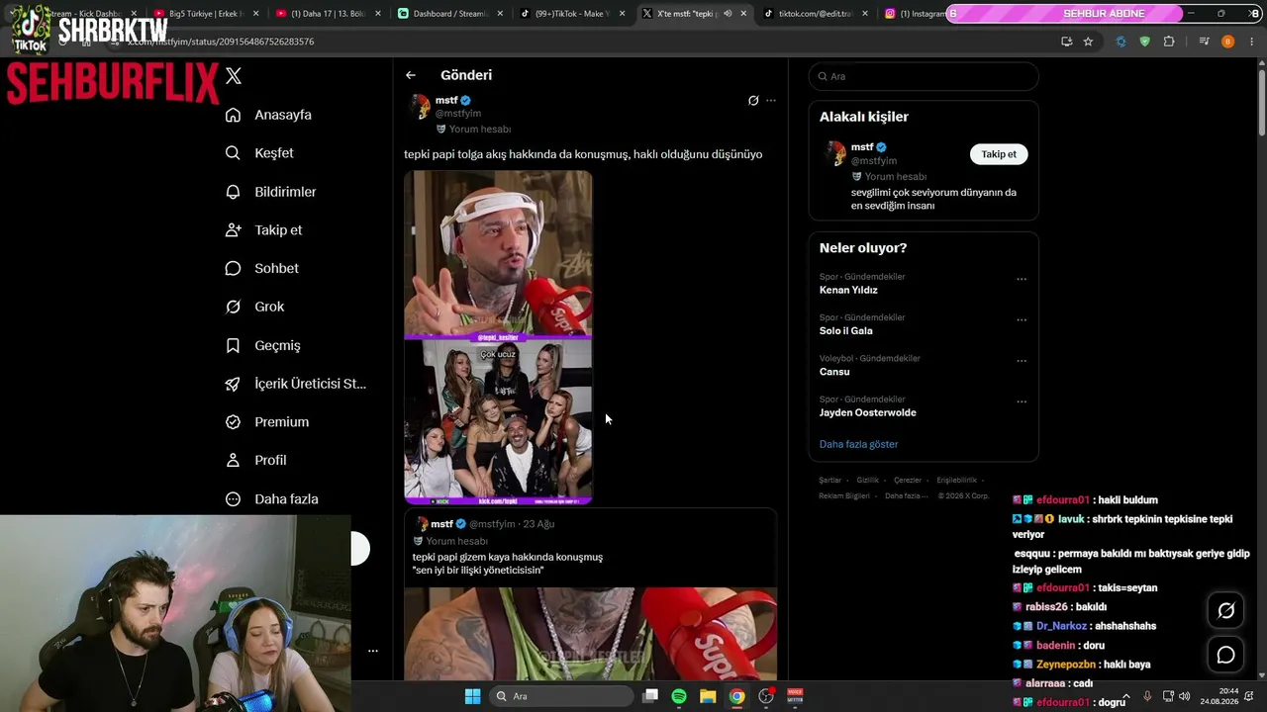Click the X search field labeled Ara
Viewport: 1267px width, 712px height.
tap(924, 76)
